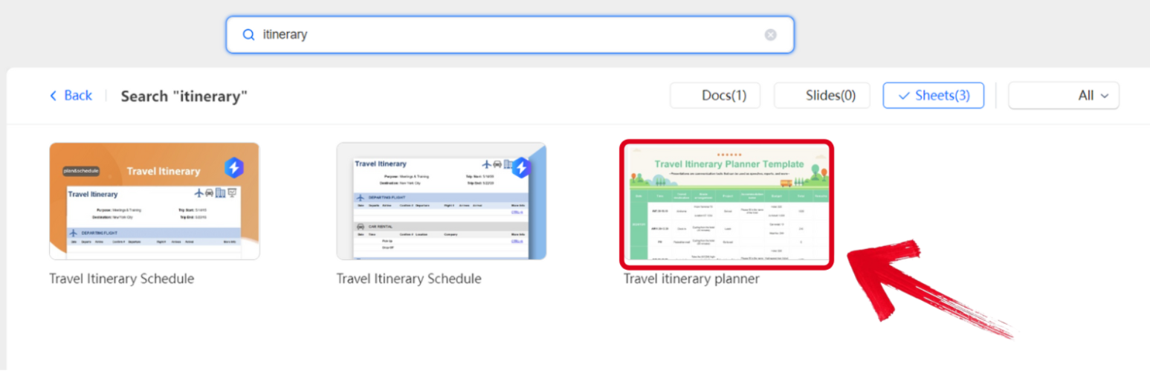Viewport: 1150px width, 382px height.
Task: Click the Search "itinerary" heading
Action: click(184, 96)
